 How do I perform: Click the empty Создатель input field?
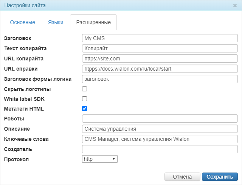(x=160, y=149)
